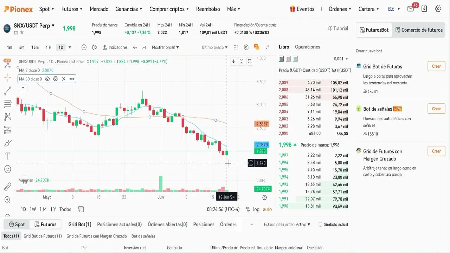Screen dimensions: 450x253
Task: Switch to Comercio de futuros tab
Action: click(419, 30)
